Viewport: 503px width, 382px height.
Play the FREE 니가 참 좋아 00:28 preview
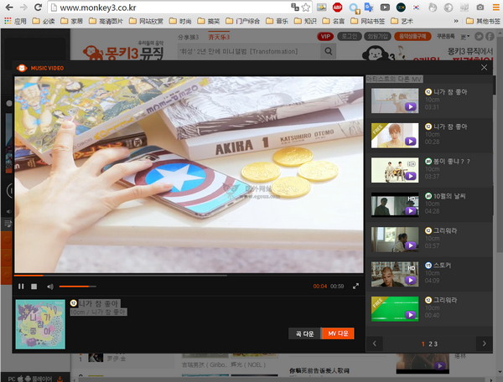coord(395,135)
